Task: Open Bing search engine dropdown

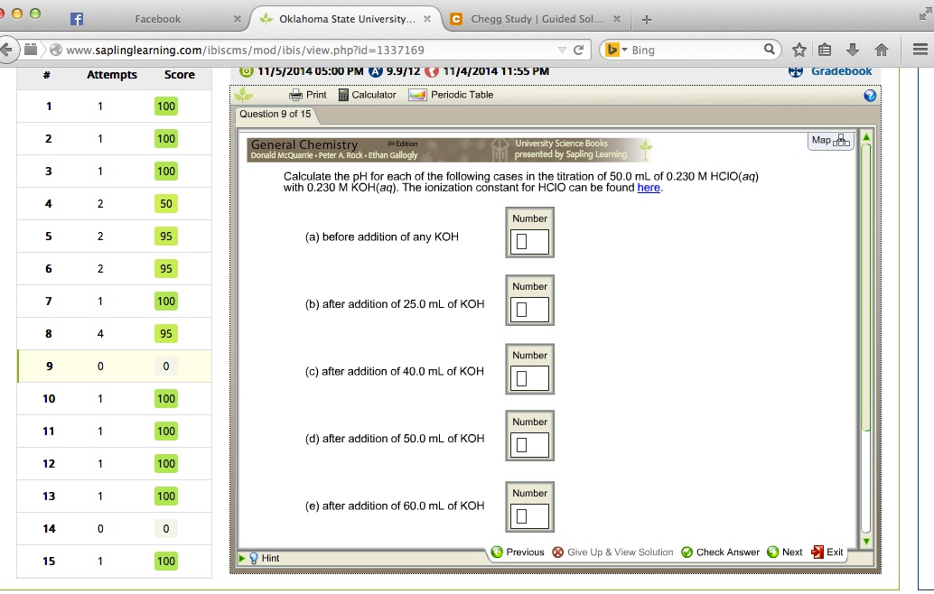Action: pyautogui.click(x=616, y=50)
